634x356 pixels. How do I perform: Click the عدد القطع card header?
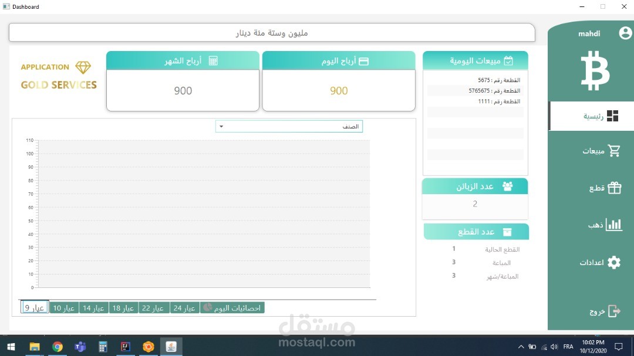(x=476, y=232)
